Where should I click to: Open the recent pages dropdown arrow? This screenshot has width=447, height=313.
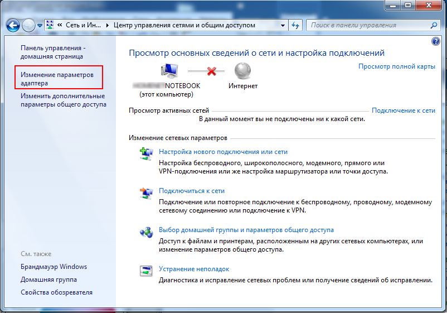(40, 26)
